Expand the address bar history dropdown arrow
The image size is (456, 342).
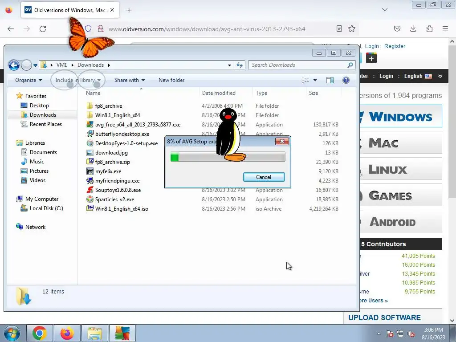tap(229, 65)
